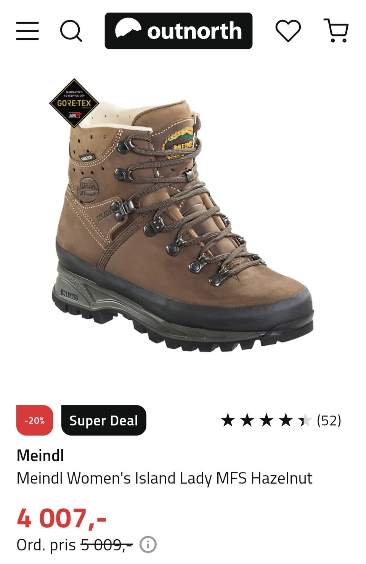
Task: Click the Ord. pris label
Action: pyautogui.click(x=46, y=545)
